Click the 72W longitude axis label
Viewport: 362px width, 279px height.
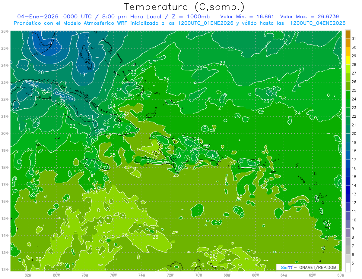170,274
